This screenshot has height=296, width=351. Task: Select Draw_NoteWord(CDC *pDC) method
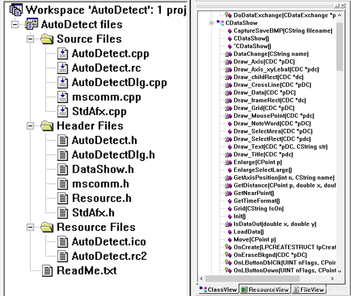click(x=272, y=124)
